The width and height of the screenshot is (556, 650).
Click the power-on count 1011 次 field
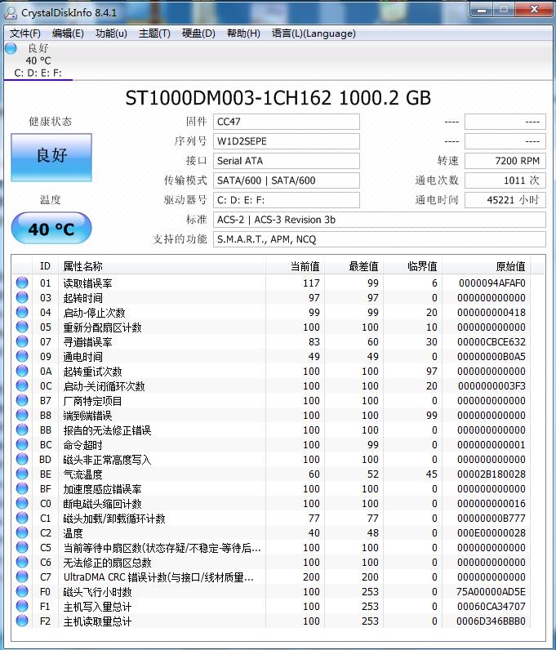coord(505,180)
